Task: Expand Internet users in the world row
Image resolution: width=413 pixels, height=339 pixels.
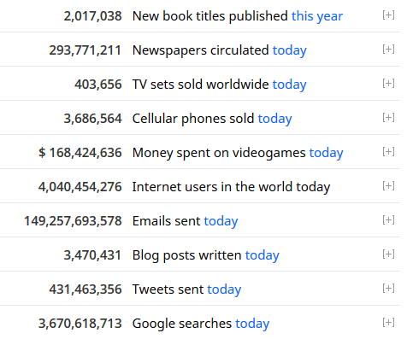Action: click(388, 186)
